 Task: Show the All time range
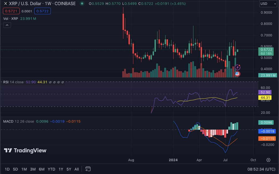point(76,169)
